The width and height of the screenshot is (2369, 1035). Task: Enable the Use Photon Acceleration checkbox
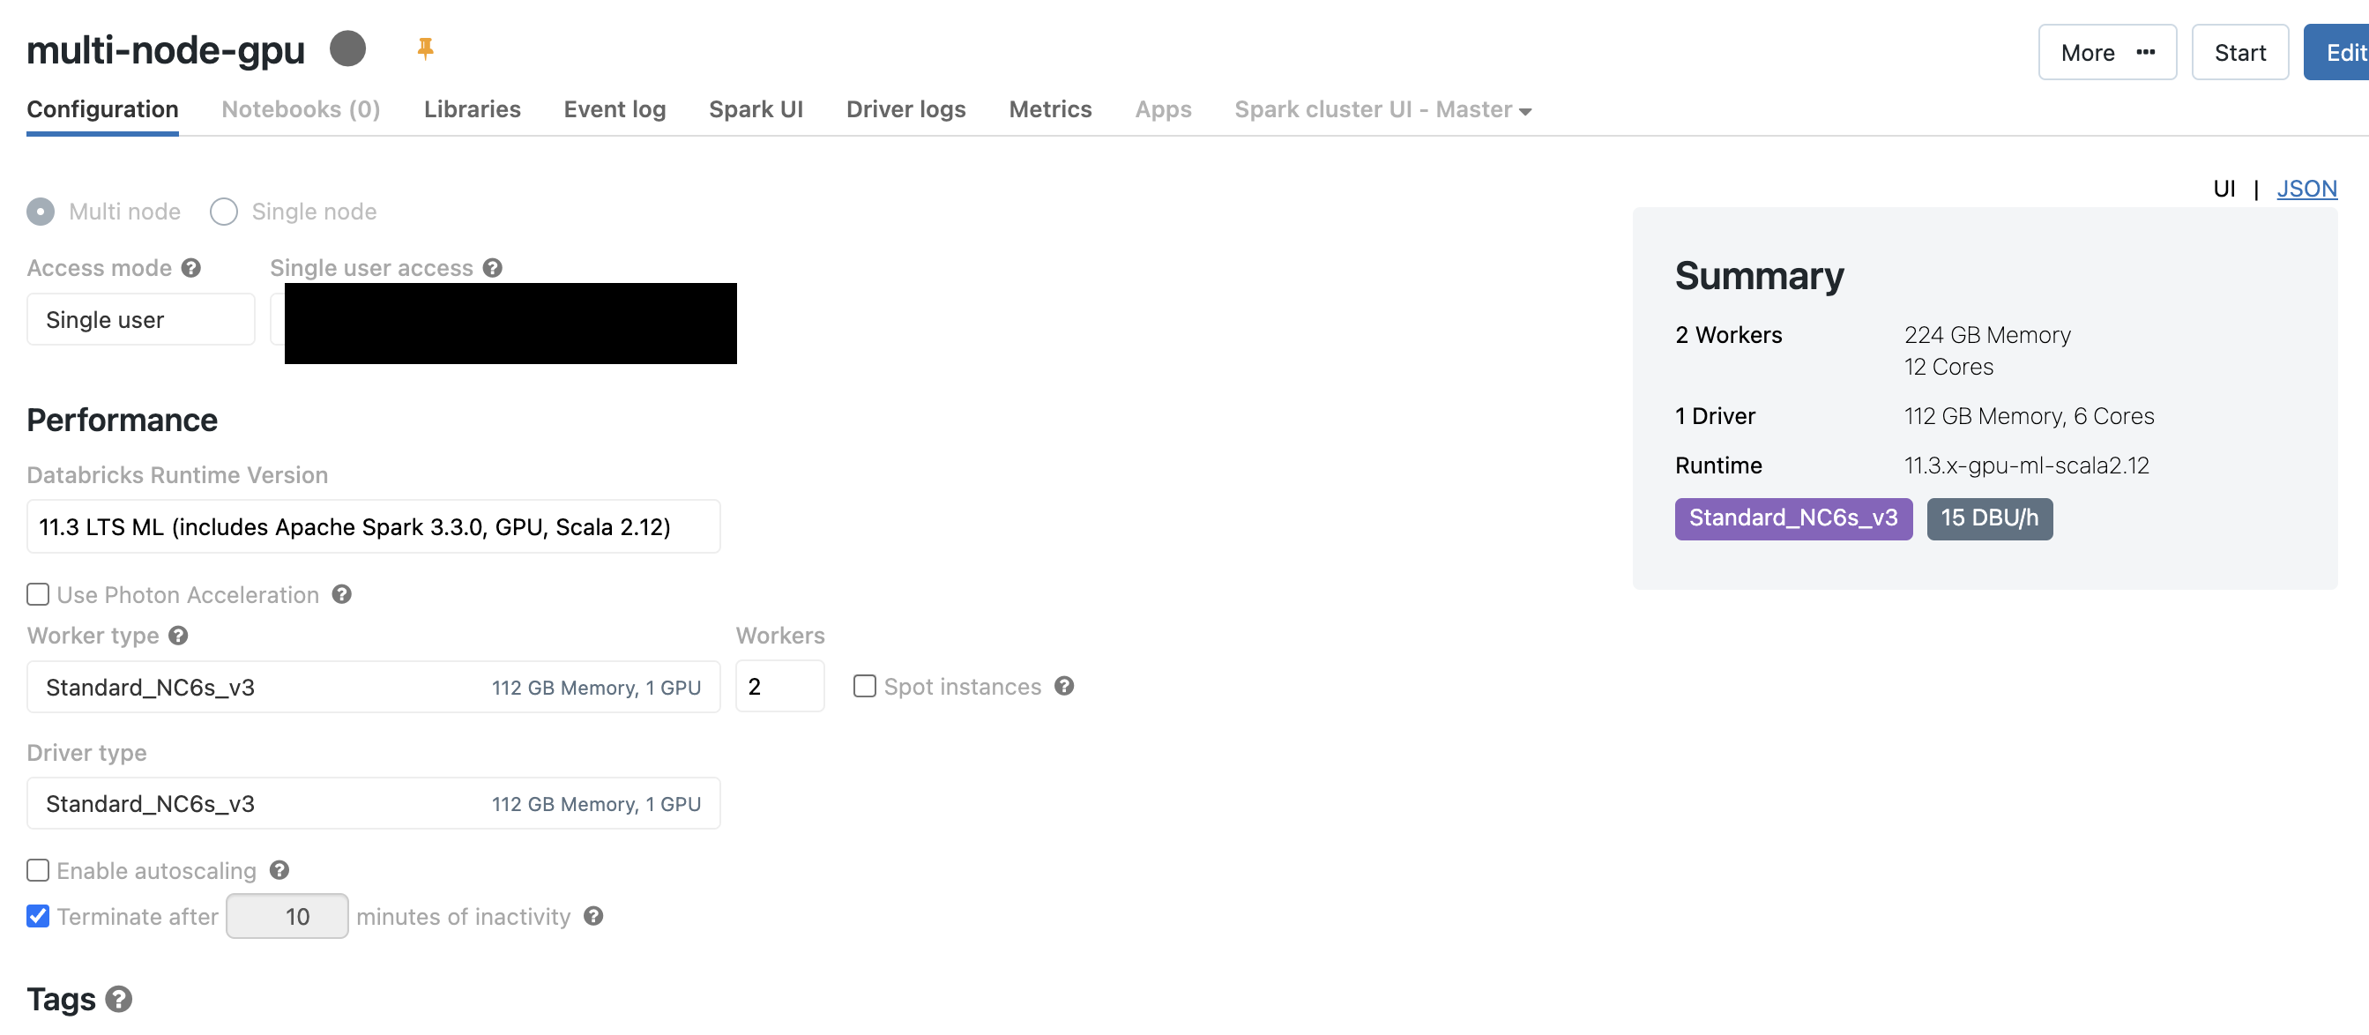(38, 595)
